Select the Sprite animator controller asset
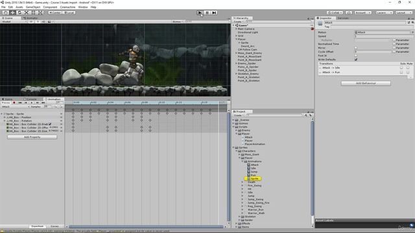415x233 pixels. (254, 179)
